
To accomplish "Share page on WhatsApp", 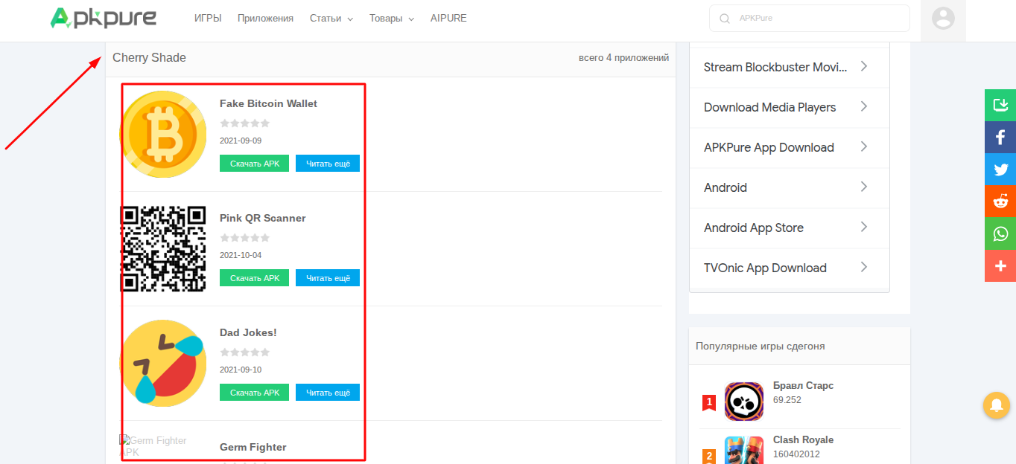I will pos(1000,233).
